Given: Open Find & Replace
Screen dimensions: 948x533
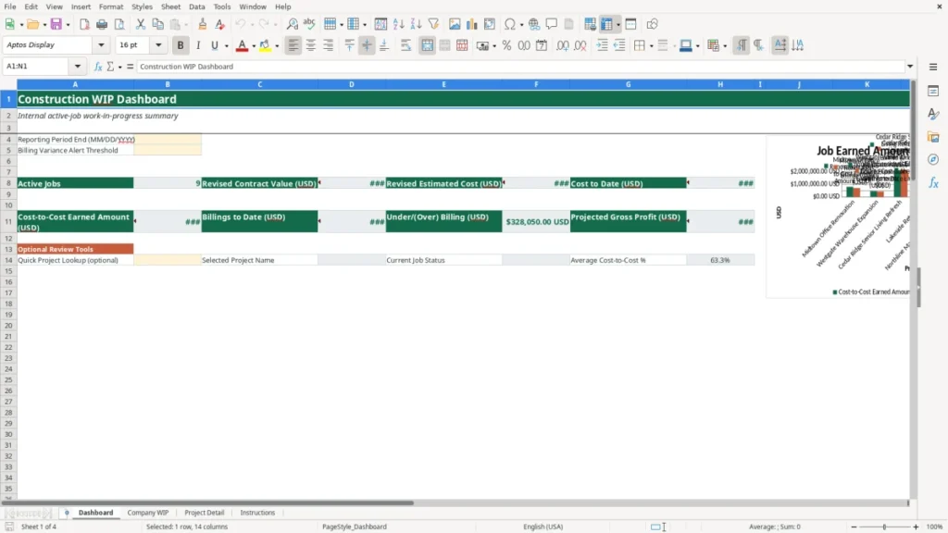Looking at the screenshot, I should click(292, 24).
